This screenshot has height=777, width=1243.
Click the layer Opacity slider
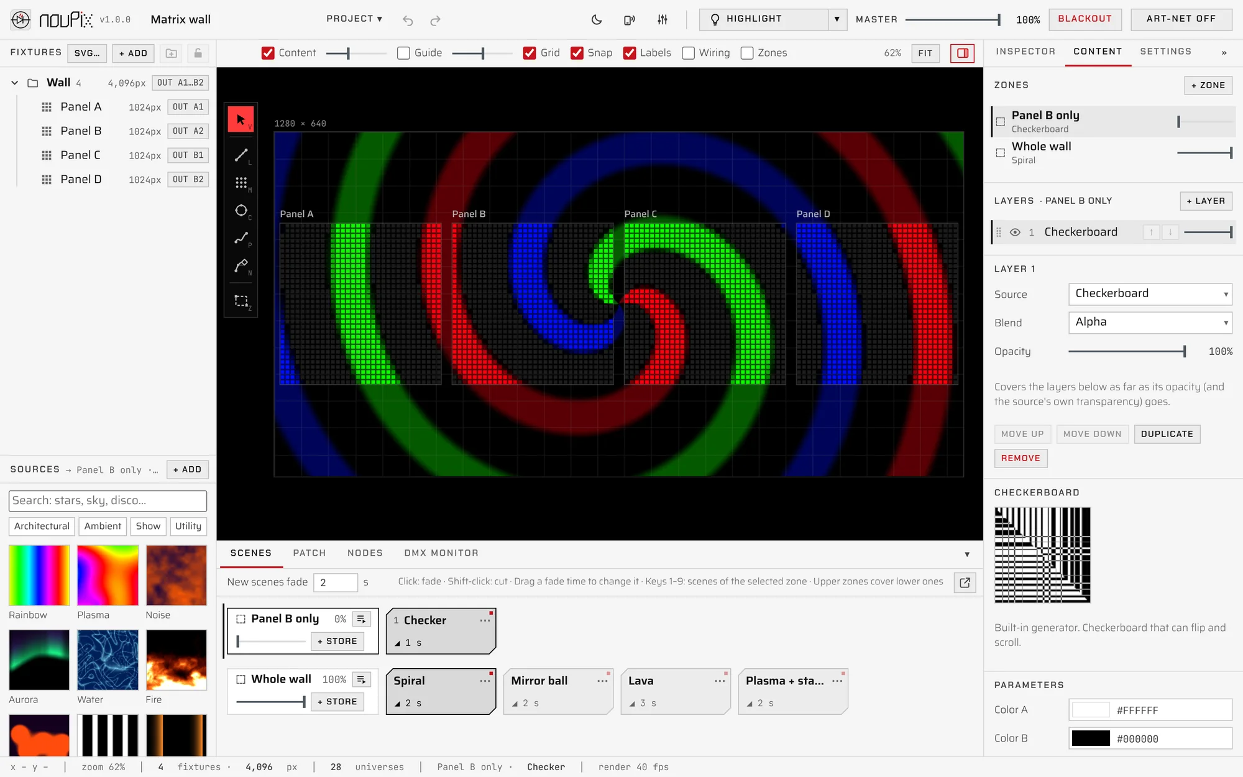click(x=1127, y=351)
